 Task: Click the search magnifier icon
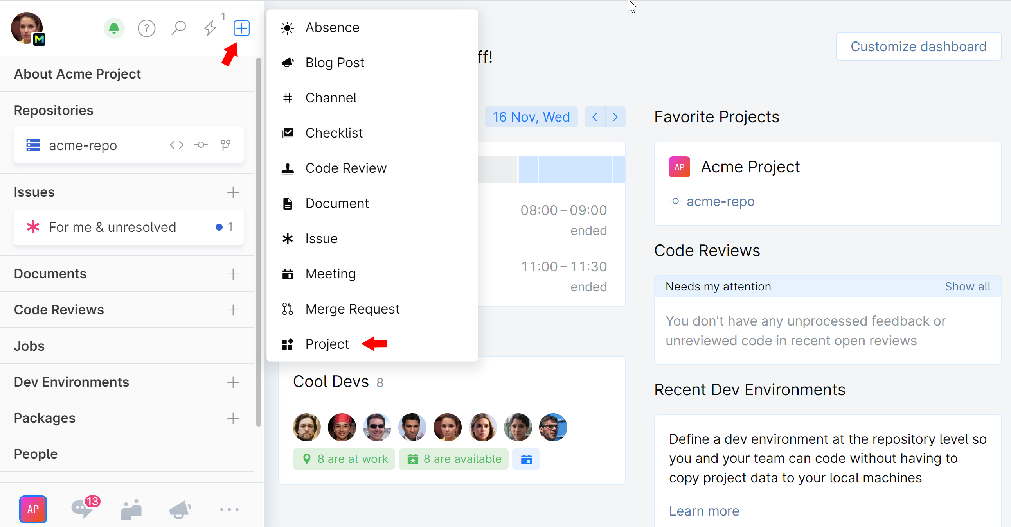click(x=178, y=27)
